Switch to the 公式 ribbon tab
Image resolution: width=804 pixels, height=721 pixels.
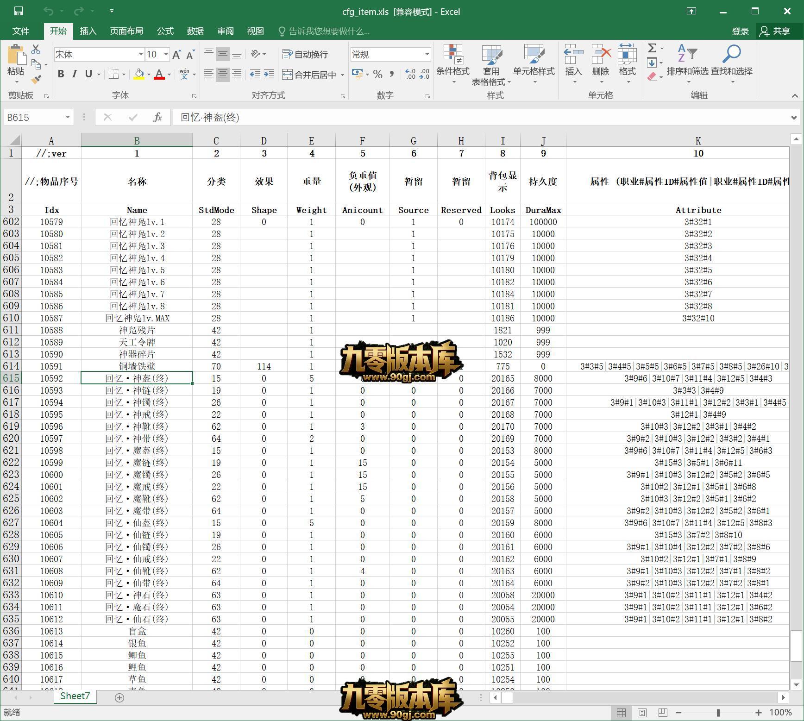165,31
